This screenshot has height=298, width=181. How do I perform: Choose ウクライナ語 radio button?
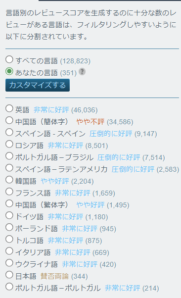click(9, 263)
